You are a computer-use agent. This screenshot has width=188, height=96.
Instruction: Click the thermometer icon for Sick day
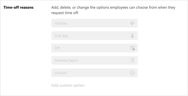pyautogui.click(x=132, y=36)
